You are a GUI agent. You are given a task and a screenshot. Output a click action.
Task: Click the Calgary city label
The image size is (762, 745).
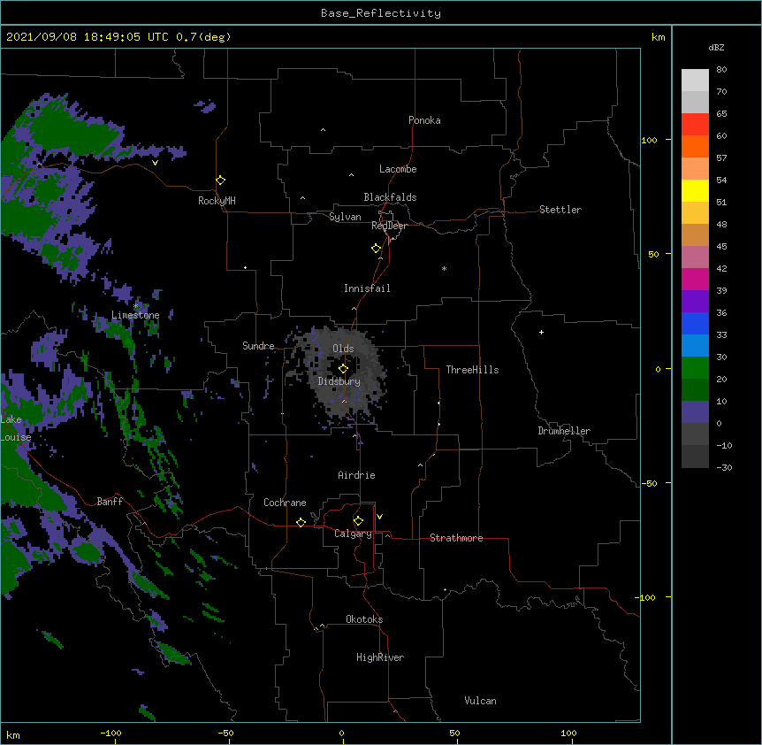pos(353,534)
